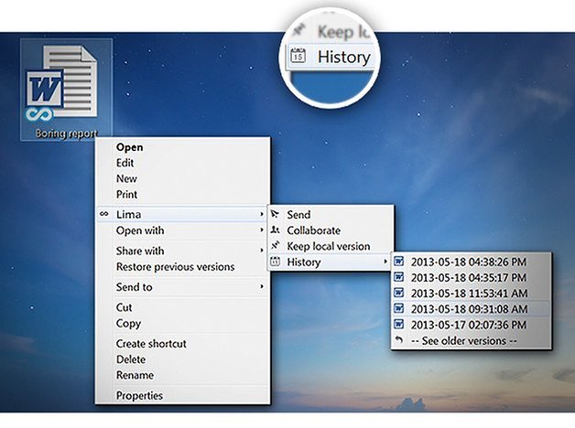Click Word icon for 2013-05-17 02:07:36 PM version

coord(398,325)
